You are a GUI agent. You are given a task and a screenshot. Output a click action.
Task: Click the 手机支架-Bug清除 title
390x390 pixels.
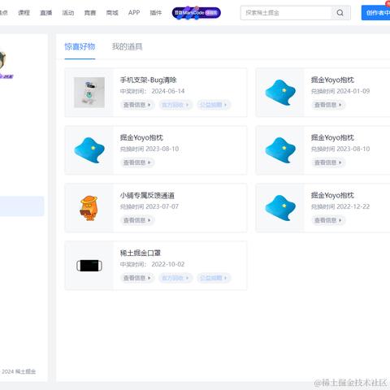(149, 80)
